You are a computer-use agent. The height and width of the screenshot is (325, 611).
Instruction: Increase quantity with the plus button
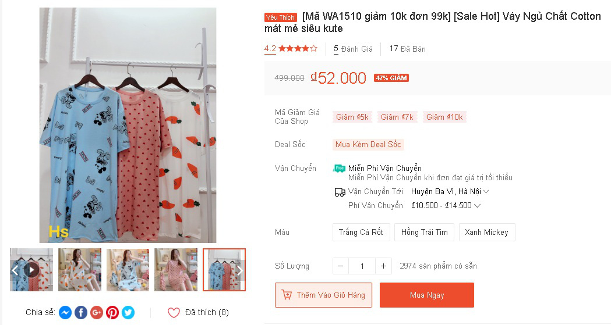(x=383, y=266)
